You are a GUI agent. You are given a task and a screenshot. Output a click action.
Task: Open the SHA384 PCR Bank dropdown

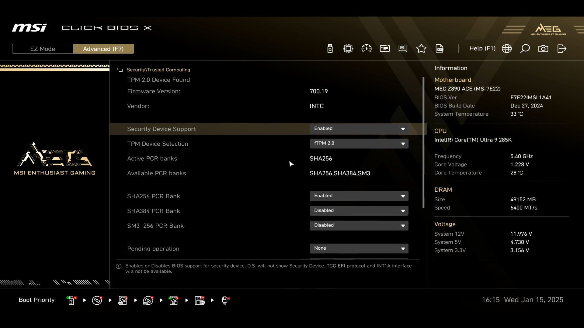pyautogui.click(x=359, y=211)
